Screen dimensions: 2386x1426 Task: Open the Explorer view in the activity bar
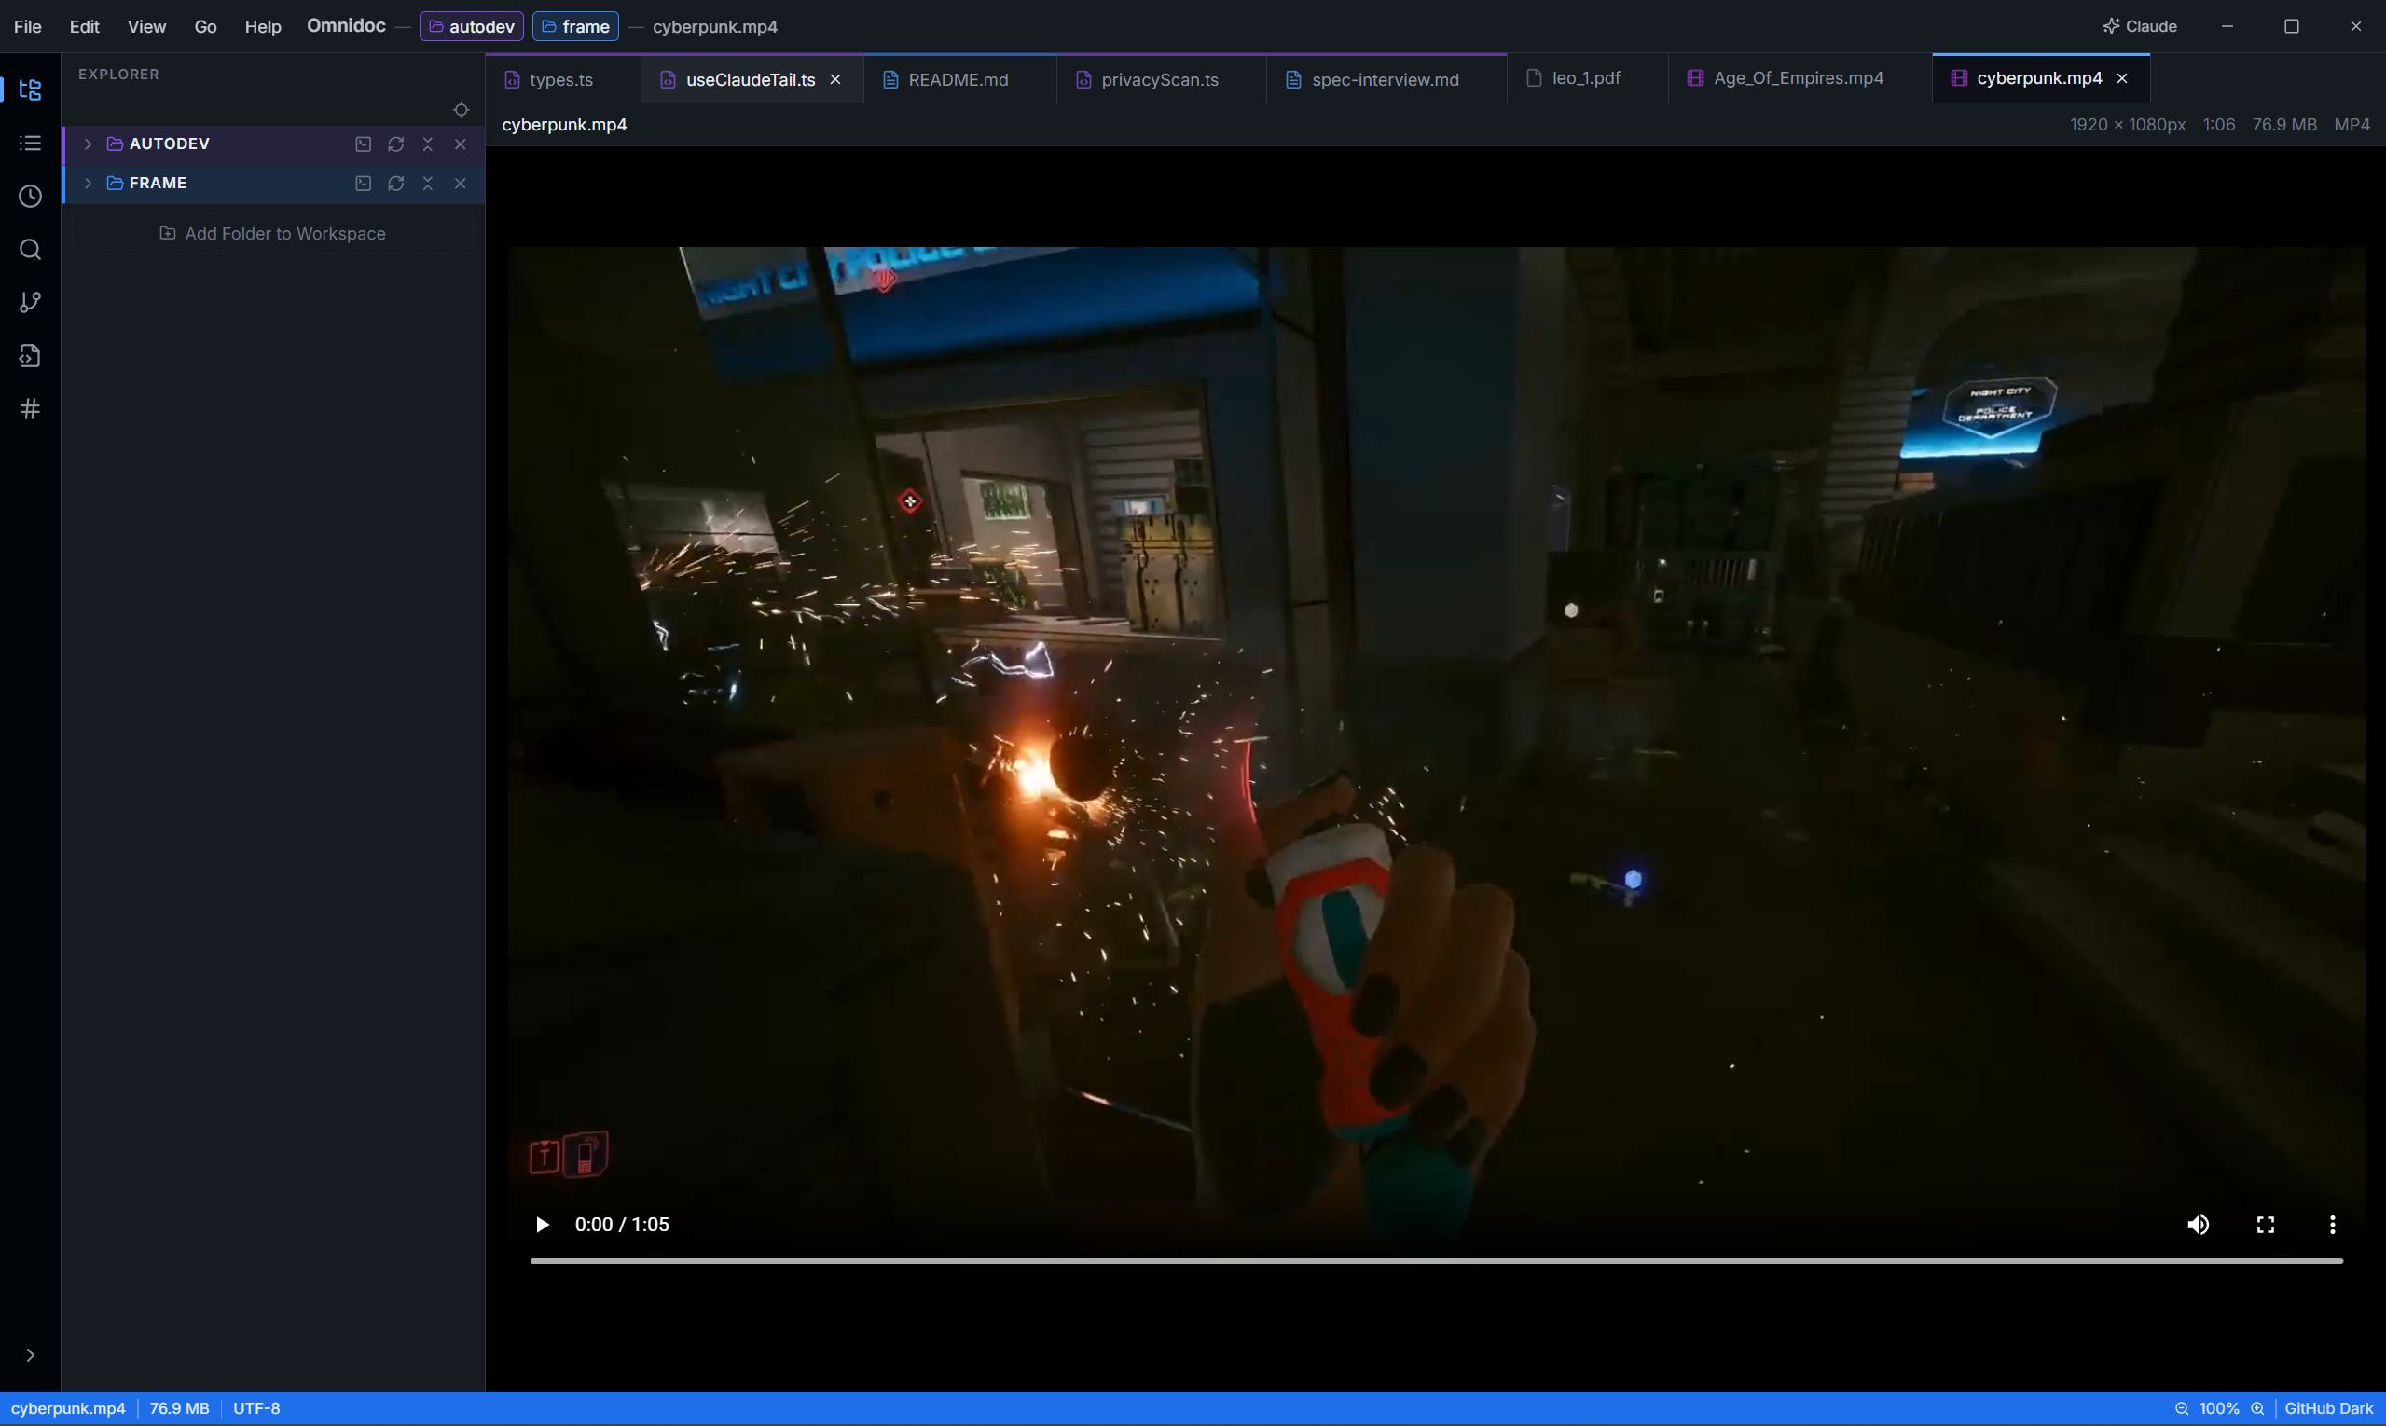tap(30, 89)
